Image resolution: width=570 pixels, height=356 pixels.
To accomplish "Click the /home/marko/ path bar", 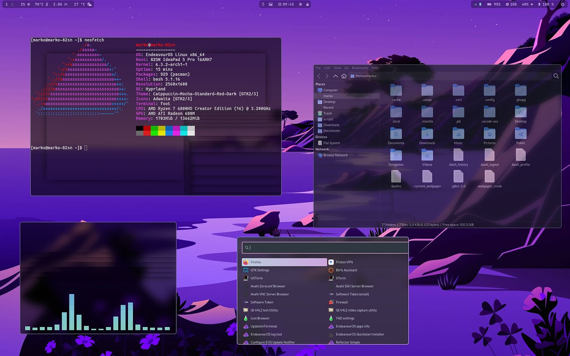I will [x=450, y=76].
